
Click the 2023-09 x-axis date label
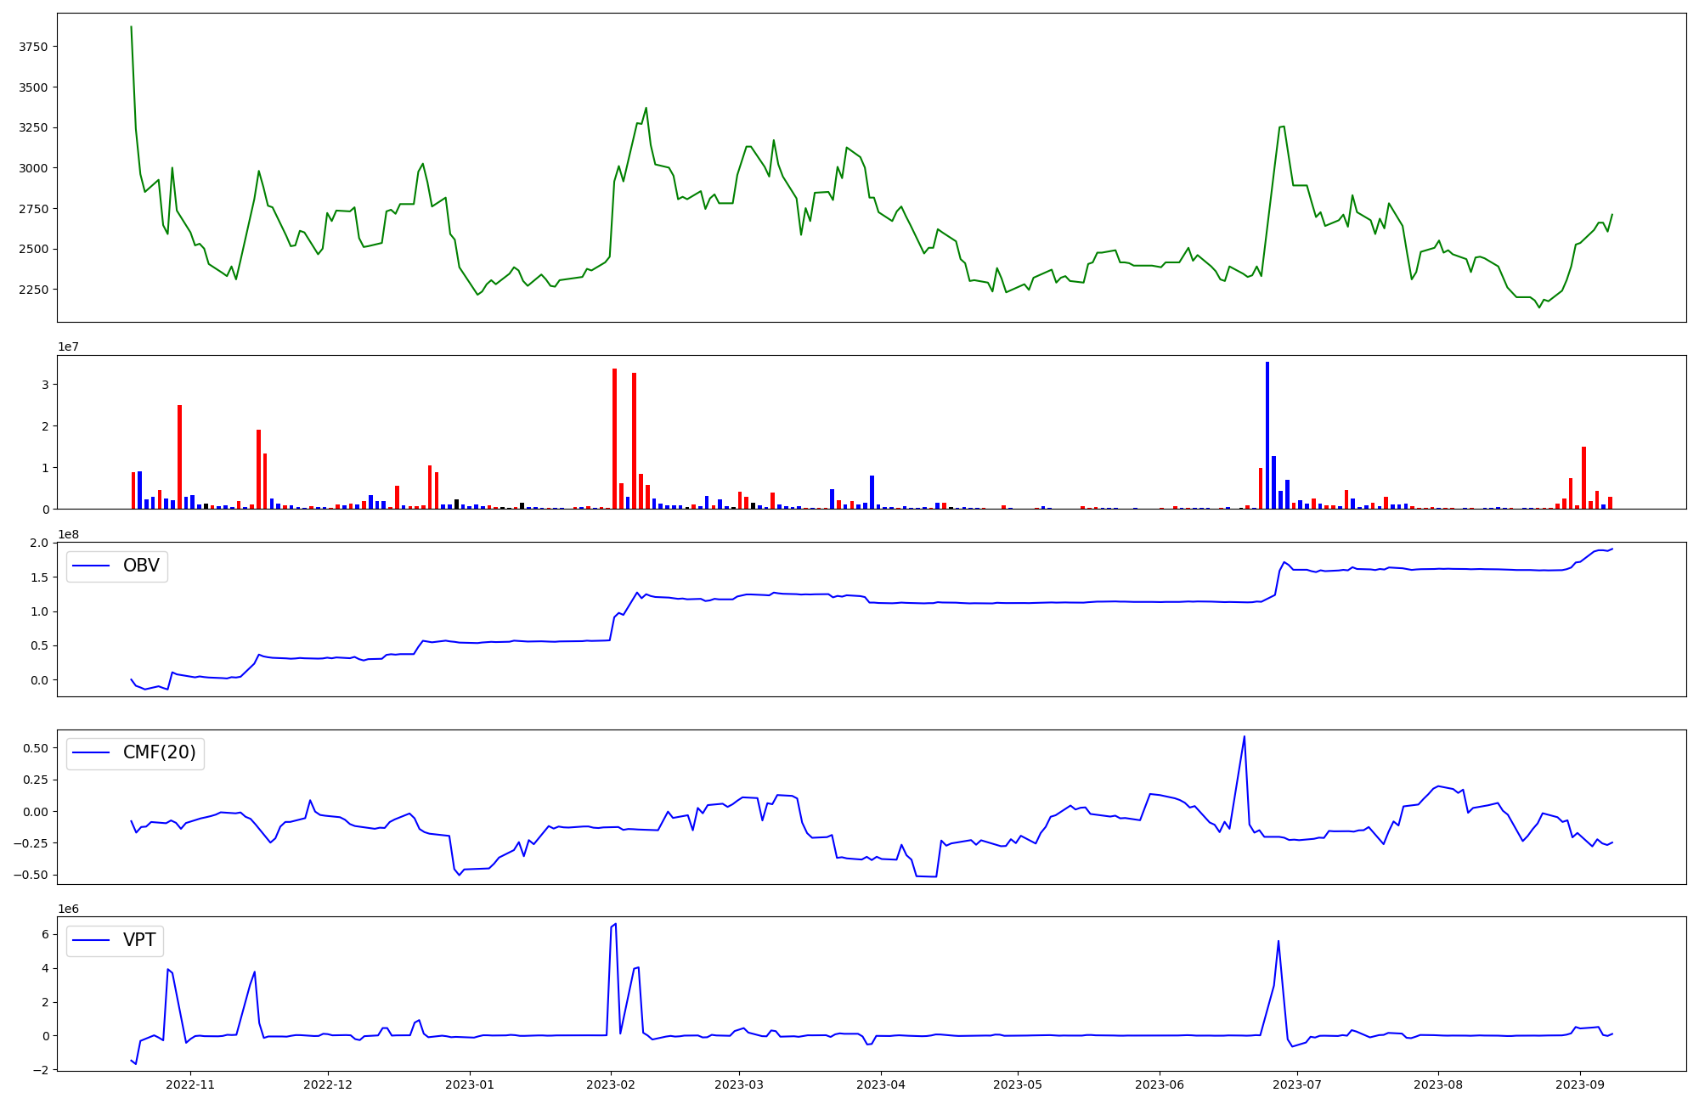1579,1084
